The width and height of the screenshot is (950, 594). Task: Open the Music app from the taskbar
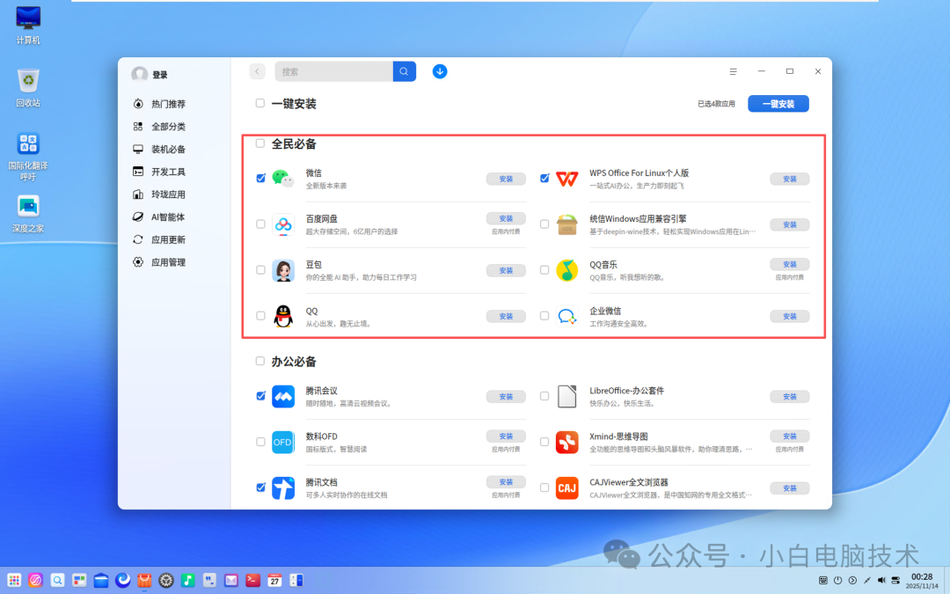click(x=187, y=580)
